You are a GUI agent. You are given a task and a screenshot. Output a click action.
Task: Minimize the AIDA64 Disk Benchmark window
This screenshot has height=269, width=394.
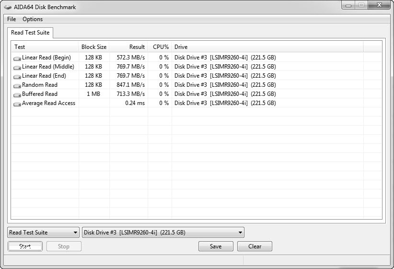(348, 5)
